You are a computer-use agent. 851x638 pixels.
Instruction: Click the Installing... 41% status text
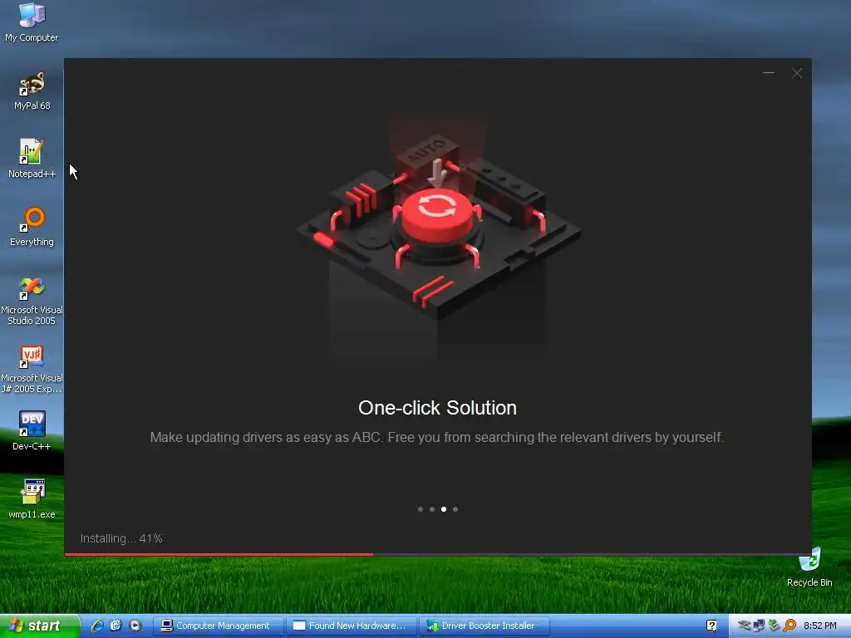tap(121, 538)
